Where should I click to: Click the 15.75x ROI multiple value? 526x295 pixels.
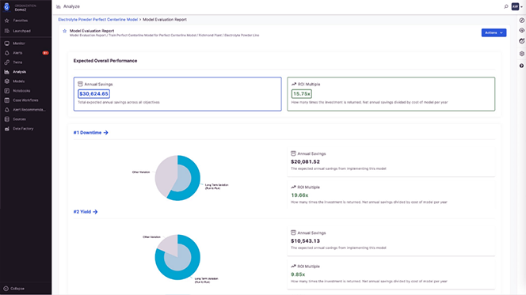[302, 94]
